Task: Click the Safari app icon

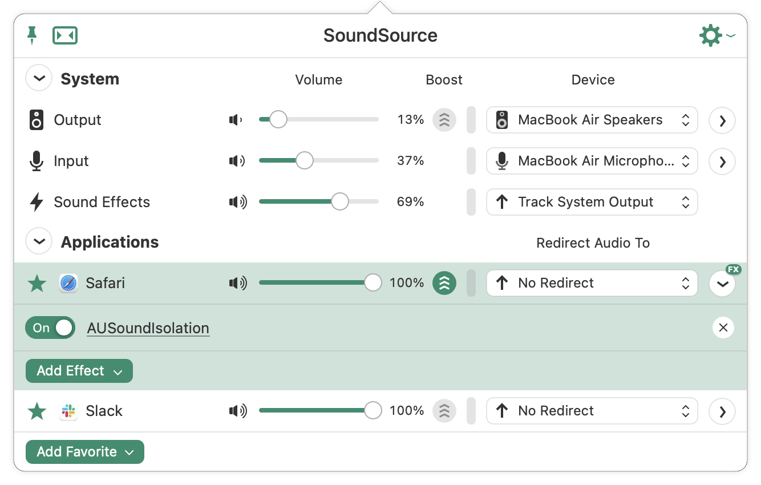Action: coord(68,283)
